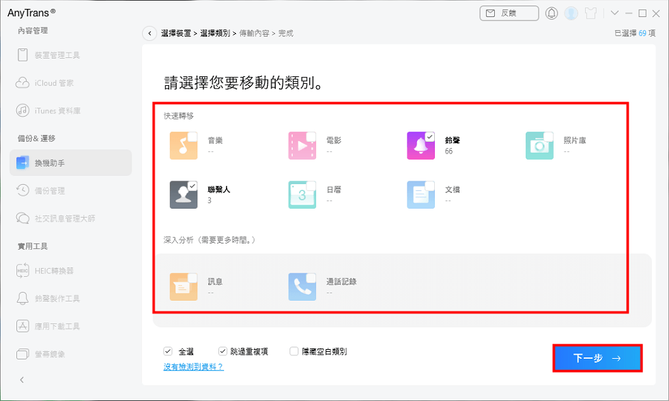
Task: Click the 傳輸內容 breadcrumb text
Action: pyautogui.click(x=254, y=33)
